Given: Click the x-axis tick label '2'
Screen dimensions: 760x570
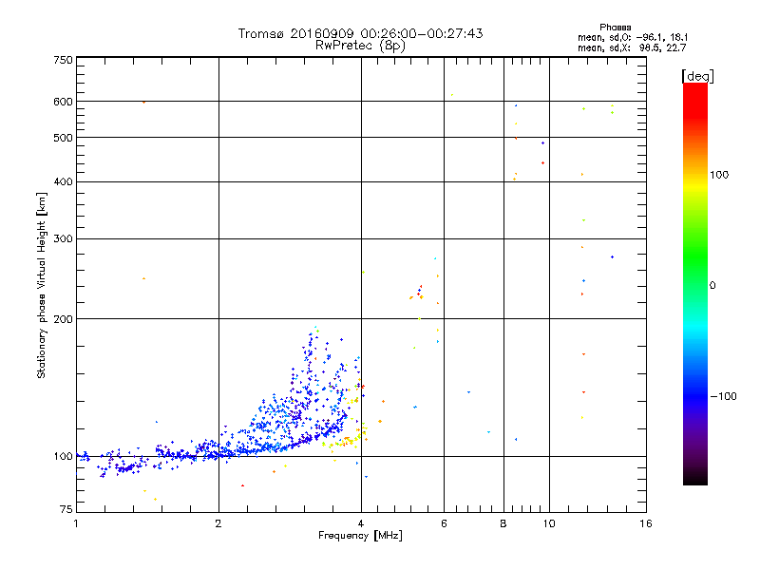Looking at the screenshot, I should [x=218, y=523].
